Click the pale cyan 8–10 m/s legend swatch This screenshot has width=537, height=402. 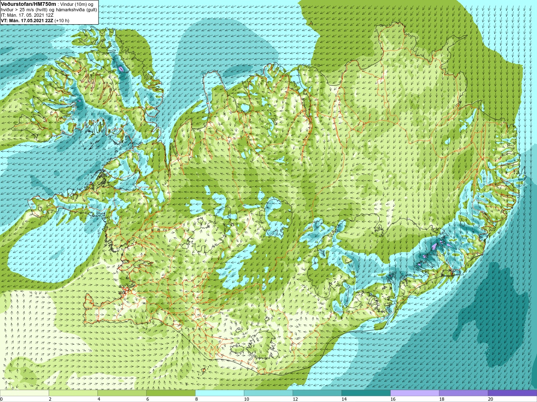(219, 393)
